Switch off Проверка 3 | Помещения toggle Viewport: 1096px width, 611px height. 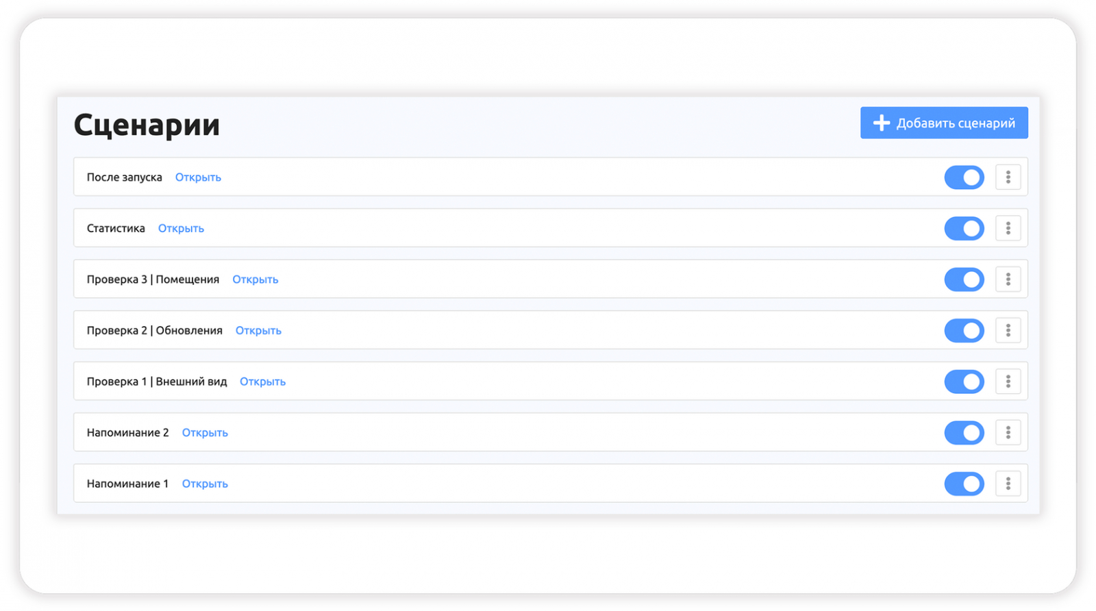pyautogui.click(x=964, y=279)
